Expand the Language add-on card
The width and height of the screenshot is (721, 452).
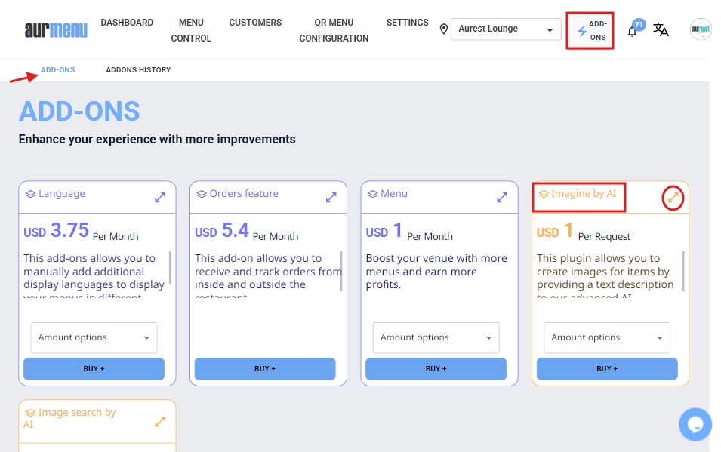[x=160, y=197]
